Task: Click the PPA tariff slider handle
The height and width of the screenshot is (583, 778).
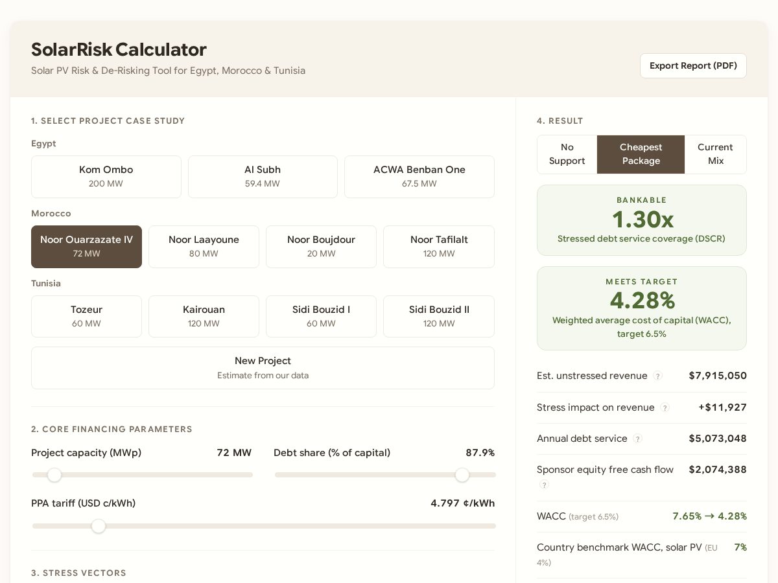Action: coord(99,526)
